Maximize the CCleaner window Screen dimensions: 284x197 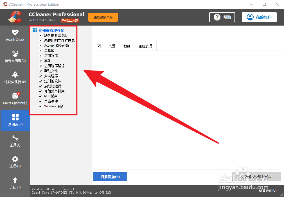click(x=264, y=4)
